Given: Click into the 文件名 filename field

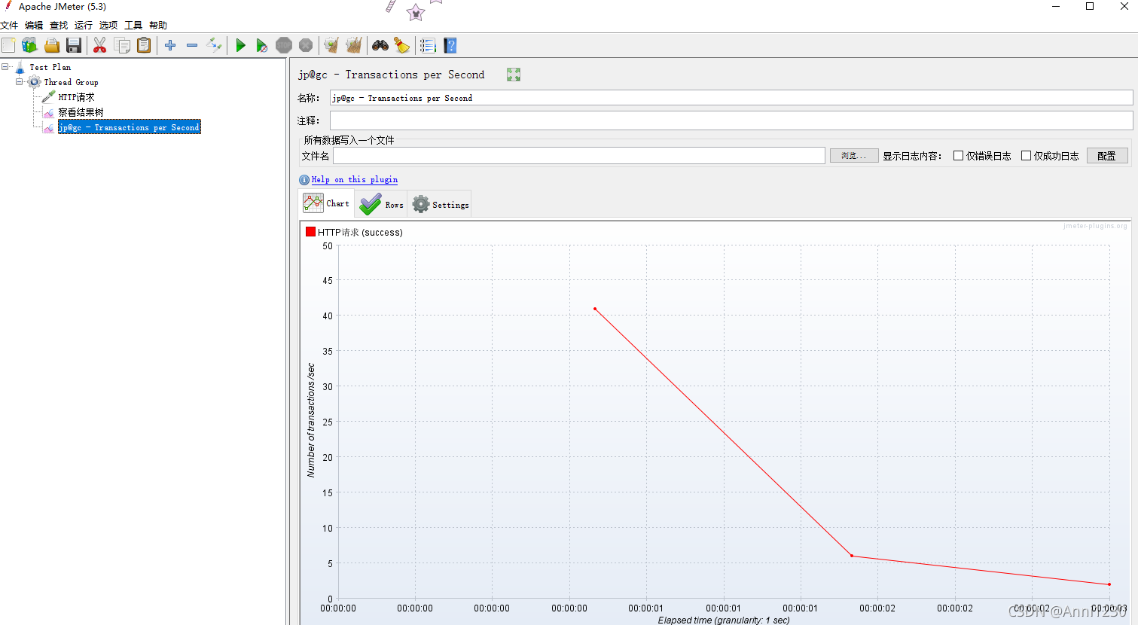Looking at the screenshot, I should [x=579, y=156].
